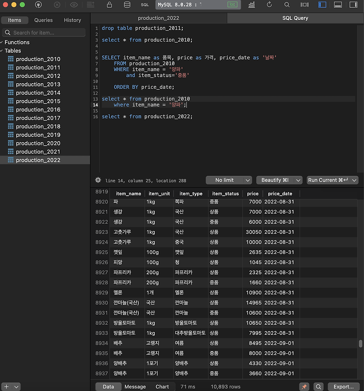Open the add item chevron dropdown
Viewport: 364px width, 391px height.
[x=16, y=387]
